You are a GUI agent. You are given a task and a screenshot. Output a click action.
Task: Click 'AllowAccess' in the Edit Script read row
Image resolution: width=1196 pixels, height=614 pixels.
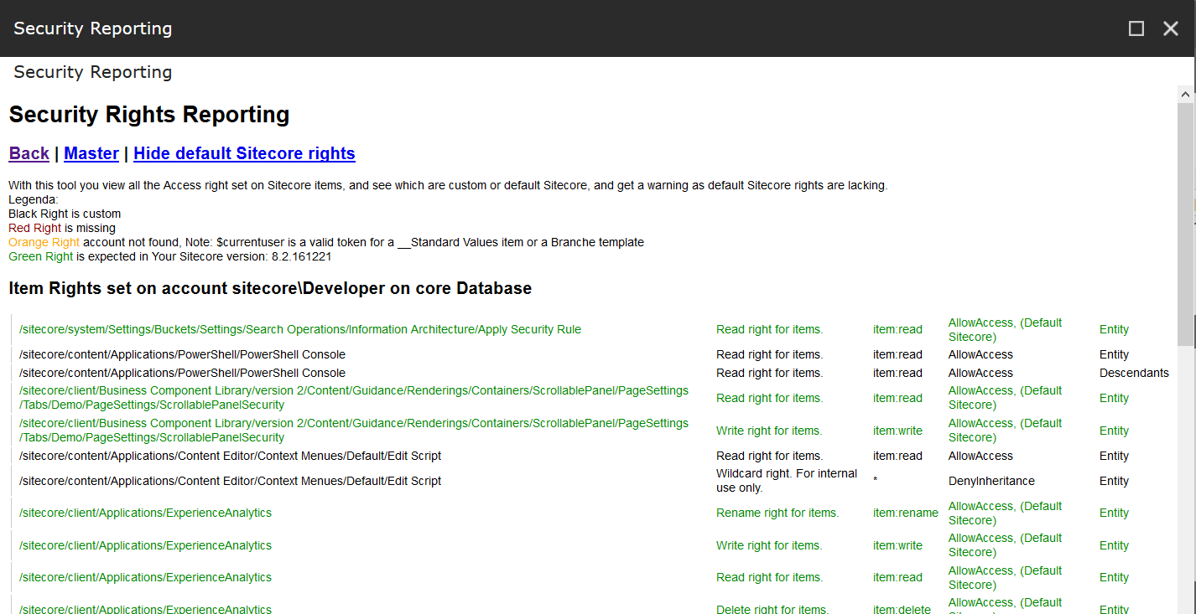pyautogui.click(x=980, y=456)
